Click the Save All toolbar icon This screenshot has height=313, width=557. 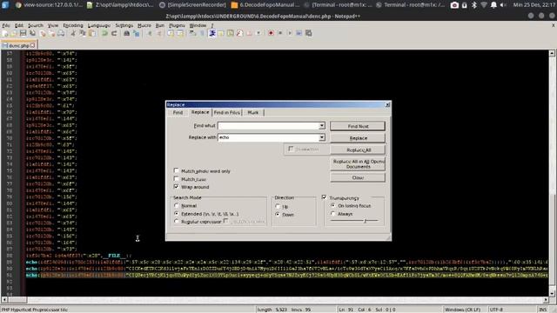pos(33,33)
